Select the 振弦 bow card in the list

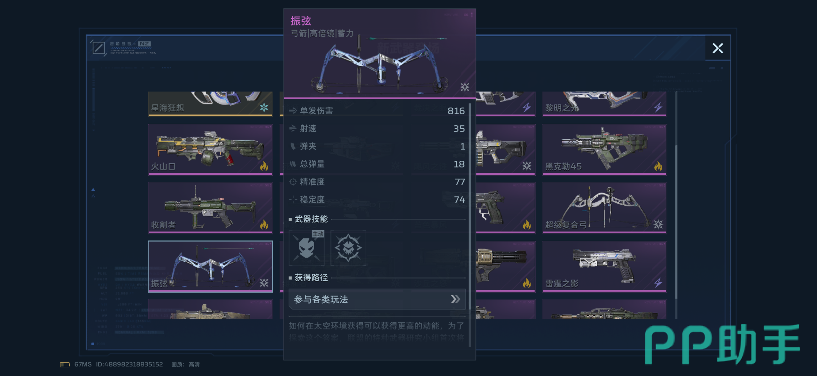point(210,266)
